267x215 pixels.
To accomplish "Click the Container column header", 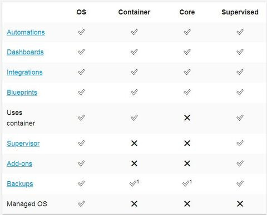I will [x=134, y=12].
